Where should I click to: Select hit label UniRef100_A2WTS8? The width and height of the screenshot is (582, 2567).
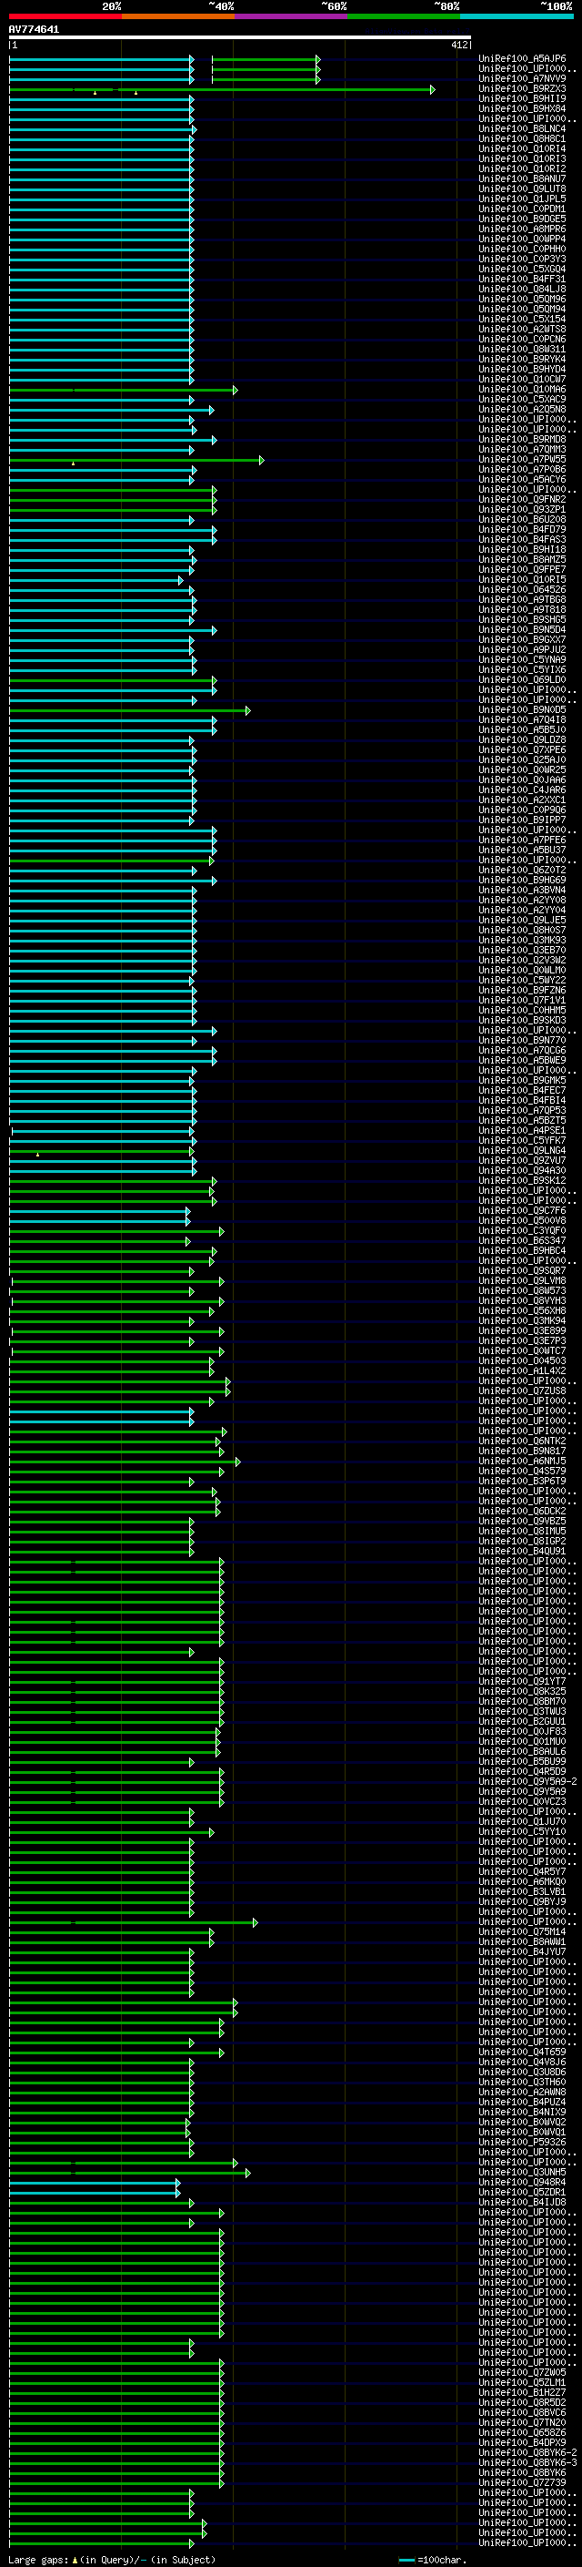coord(522,329)
